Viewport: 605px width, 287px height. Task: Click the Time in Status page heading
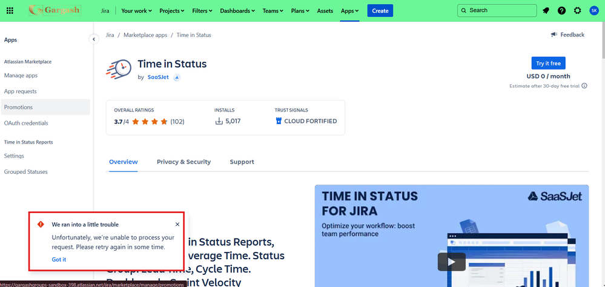[172, 64]
